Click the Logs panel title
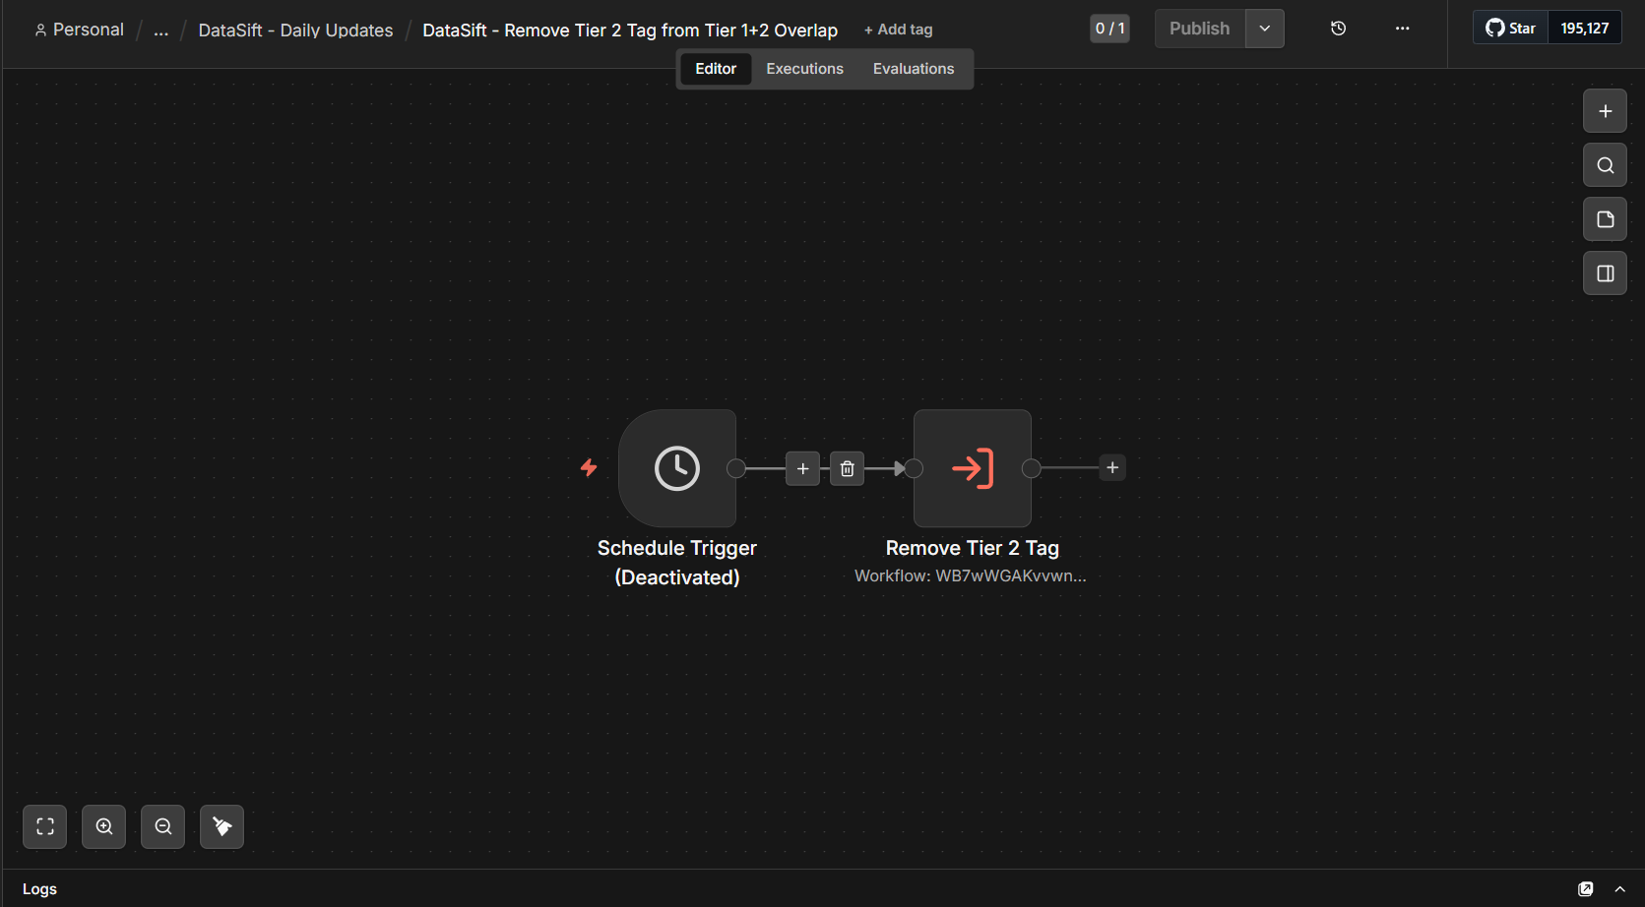Viewport: 1645px width, 907px height. tap(39, 888)
